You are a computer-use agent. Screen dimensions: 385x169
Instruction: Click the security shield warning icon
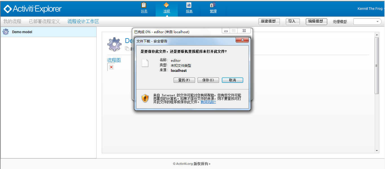pos(145,98)
